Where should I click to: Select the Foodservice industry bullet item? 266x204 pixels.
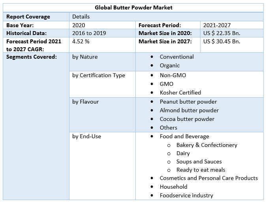coord(186,195)
